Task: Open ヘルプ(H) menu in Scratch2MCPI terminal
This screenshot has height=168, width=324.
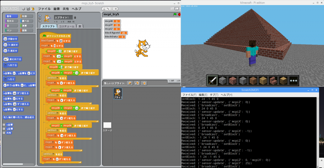Action: click(227, 95)
